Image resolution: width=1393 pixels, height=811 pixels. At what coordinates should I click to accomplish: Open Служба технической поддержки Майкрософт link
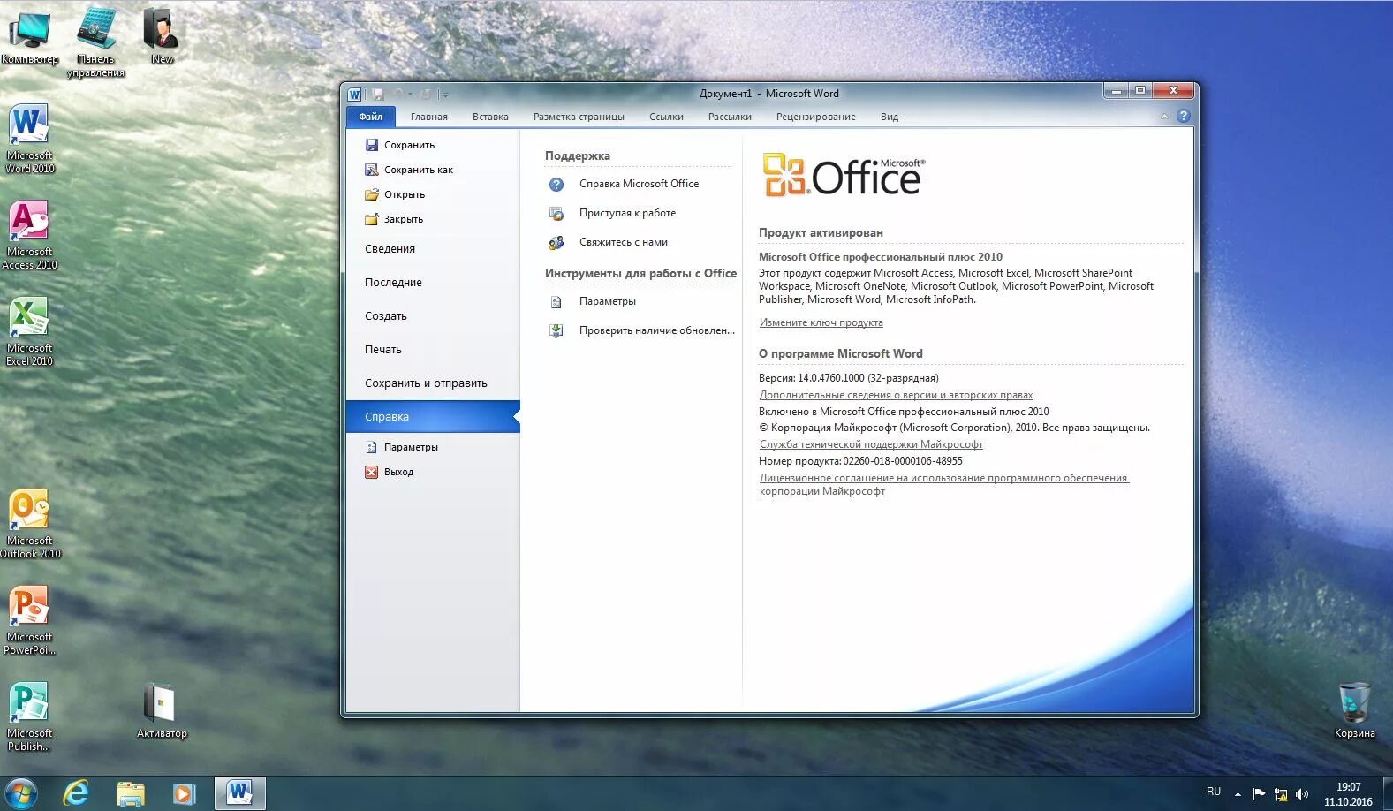[871, 444]
